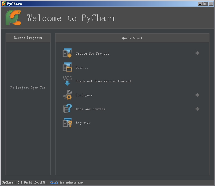This screenshot has height=186, width=215.
Task: Choose the Open... quick start entry
Action: click(x=82, y=68)
